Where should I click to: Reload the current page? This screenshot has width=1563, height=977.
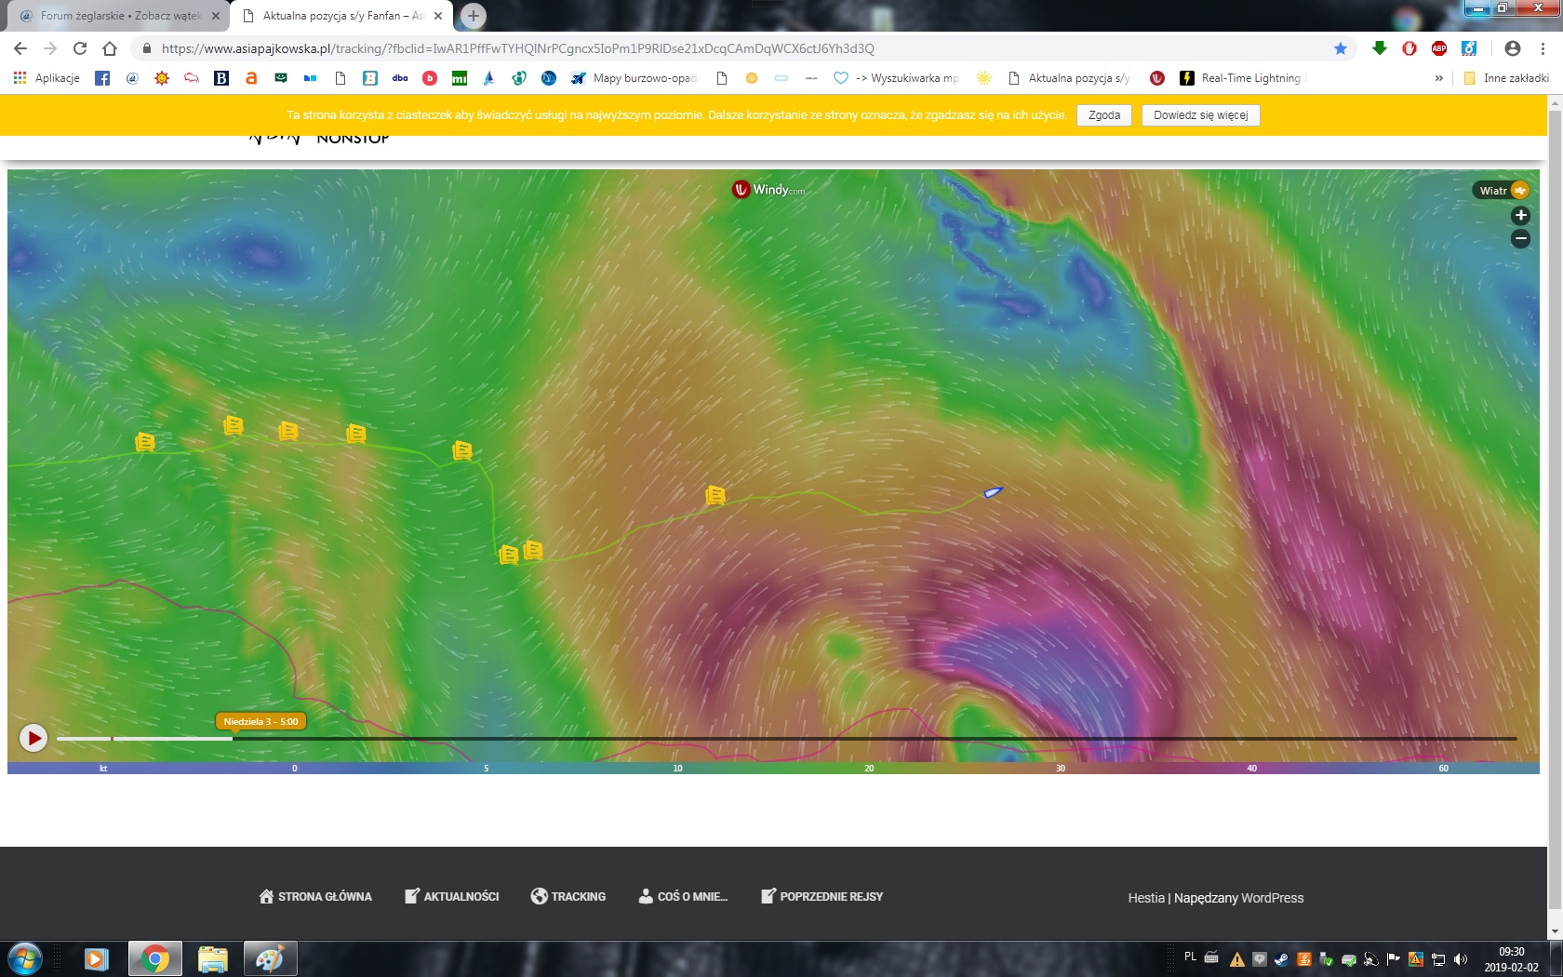pos(80,48)
